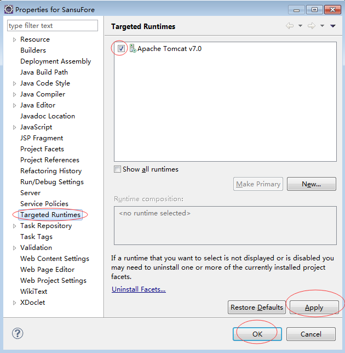Select Service Policies entry
Screen dimensions: 345x353
[44, 204]
